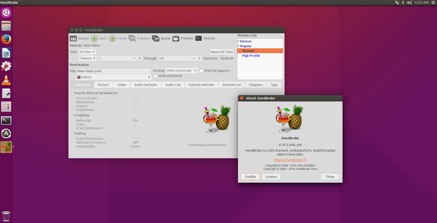Open the Title dropdown showing No Titles
The image size is (437, 223).
(87, 52)
